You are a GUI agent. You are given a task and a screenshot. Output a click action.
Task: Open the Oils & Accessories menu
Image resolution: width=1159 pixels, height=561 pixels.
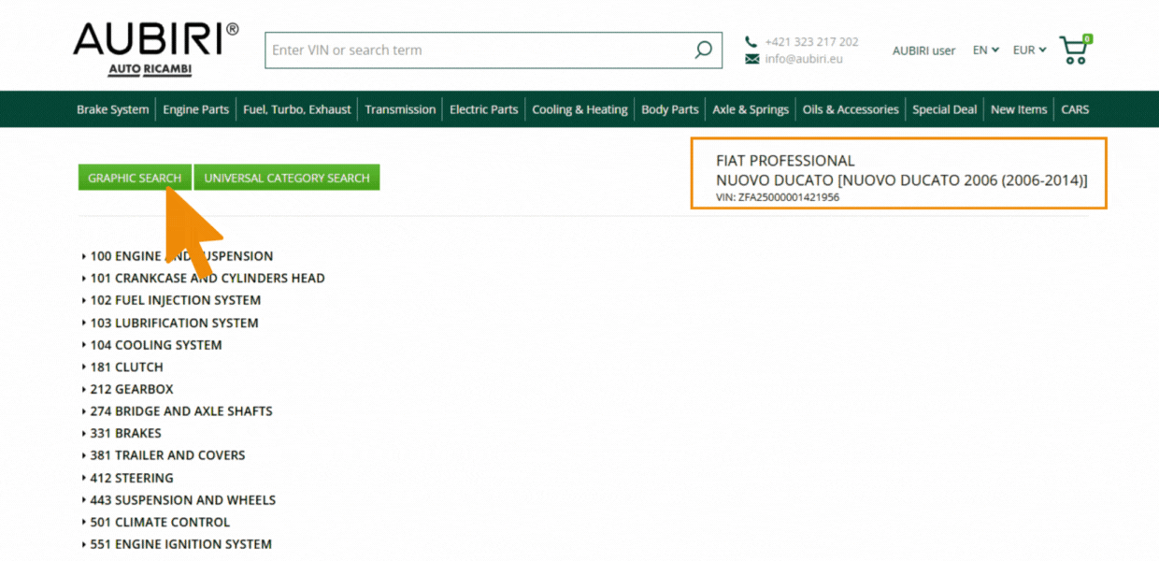tap(851, 109)
